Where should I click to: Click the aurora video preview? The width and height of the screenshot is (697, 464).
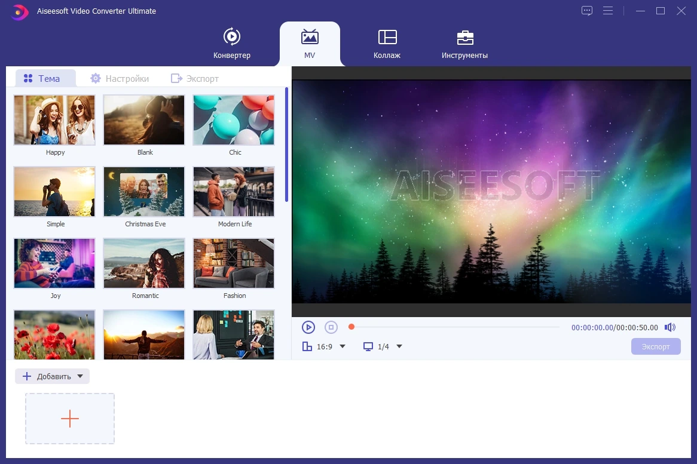pos(491,192)
